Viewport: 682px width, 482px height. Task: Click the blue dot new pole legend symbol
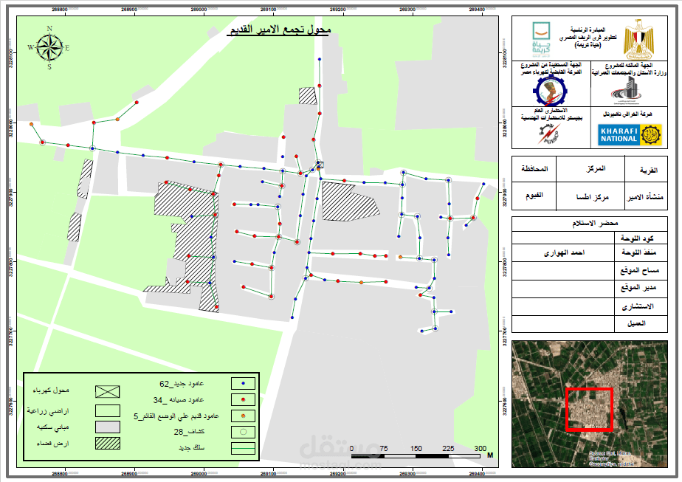[x=243, y=383]
